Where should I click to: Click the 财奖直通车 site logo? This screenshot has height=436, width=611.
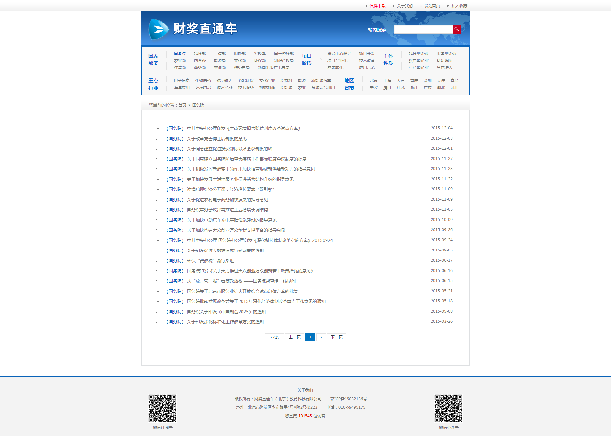193,29
